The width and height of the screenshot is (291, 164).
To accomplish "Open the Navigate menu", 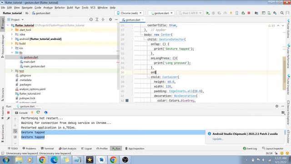I will pyautogui.click(x=27, y=8).
